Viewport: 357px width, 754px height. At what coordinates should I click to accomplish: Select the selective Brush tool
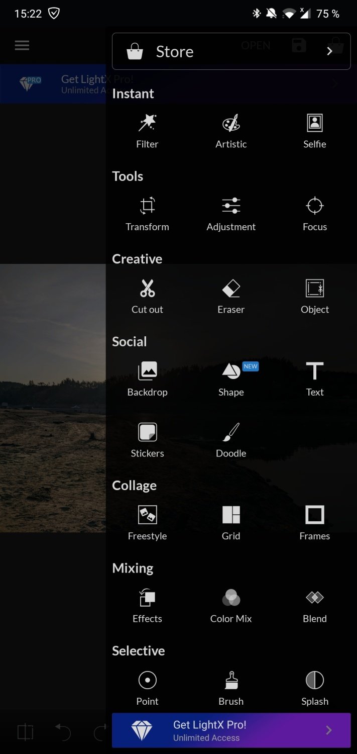tap(231, 688)
